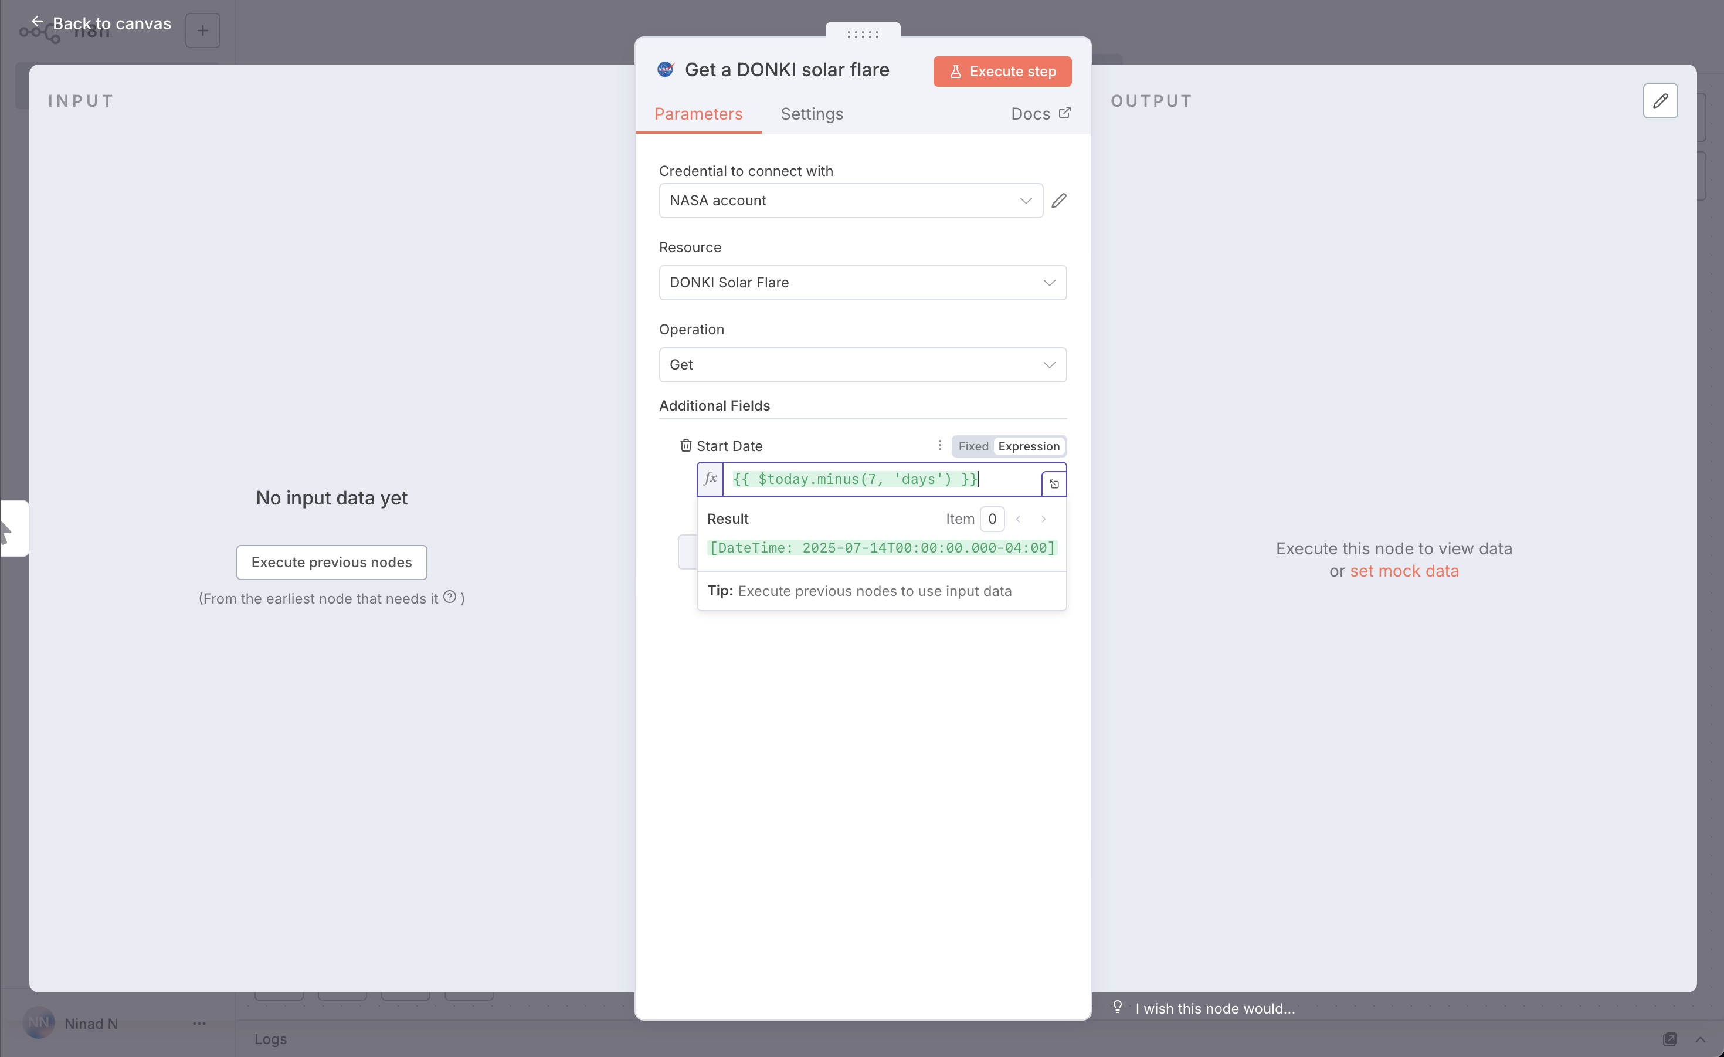Open the Operation Get dropdown
This screenshot has width=1724, height=1057.
point(862,365)
